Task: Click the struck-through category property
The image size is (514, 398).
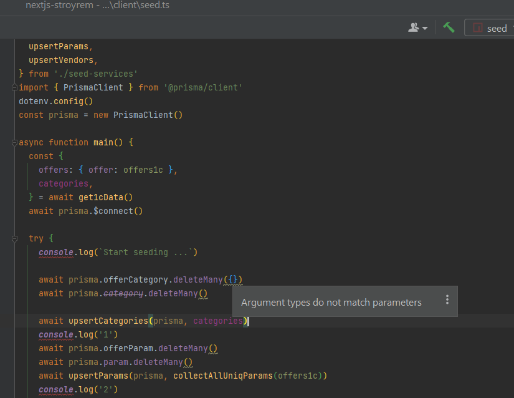Action: click(123, 293)
